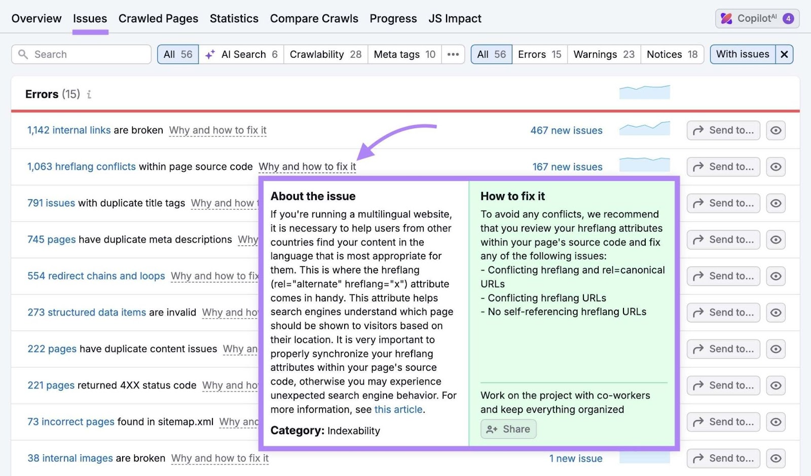
Task: Open the With issues dropdown
Action: tap(743, 54)
